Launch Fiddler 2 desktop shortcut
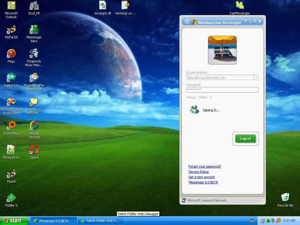Image resolution: width=300 pixels, height=225 pixels. coord(11,200)
